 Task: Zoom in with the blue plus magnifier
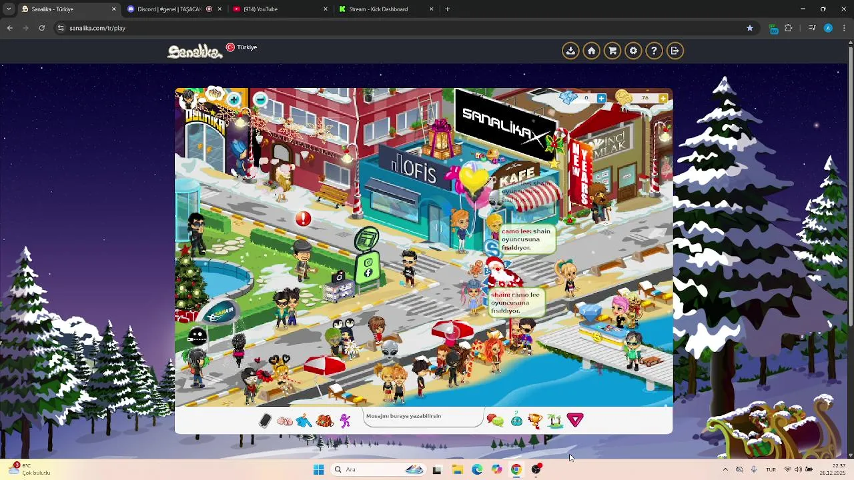coord(234,100)
